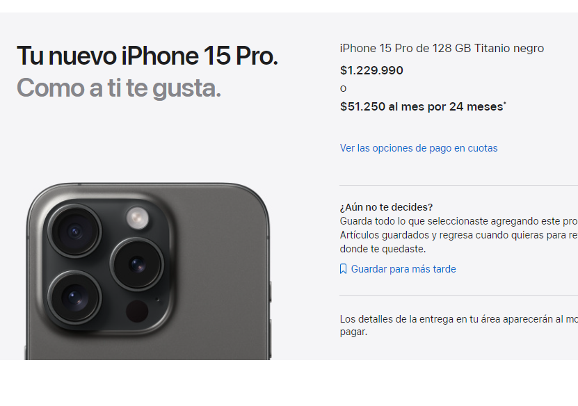578x406 pixels.
Task: Open the Guardar para más tarde link
Action: [403, 269]
